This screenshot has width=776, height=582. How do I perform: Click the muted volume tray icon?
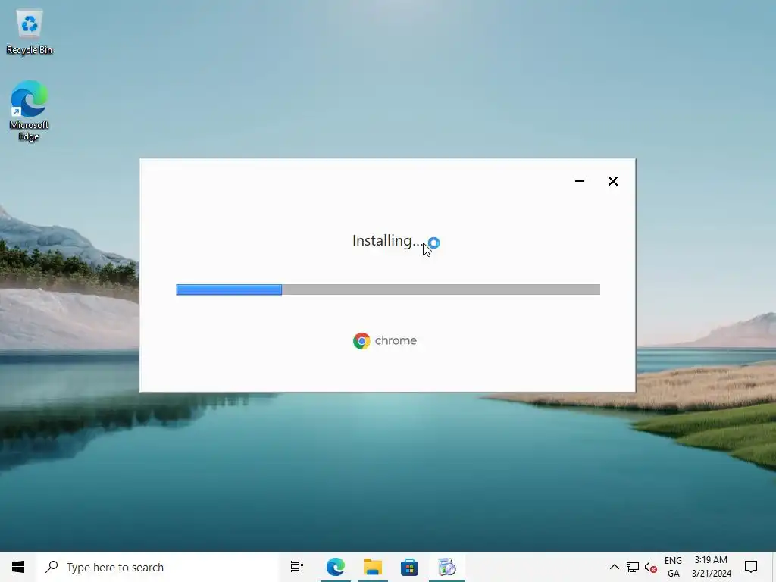(651, 567)
